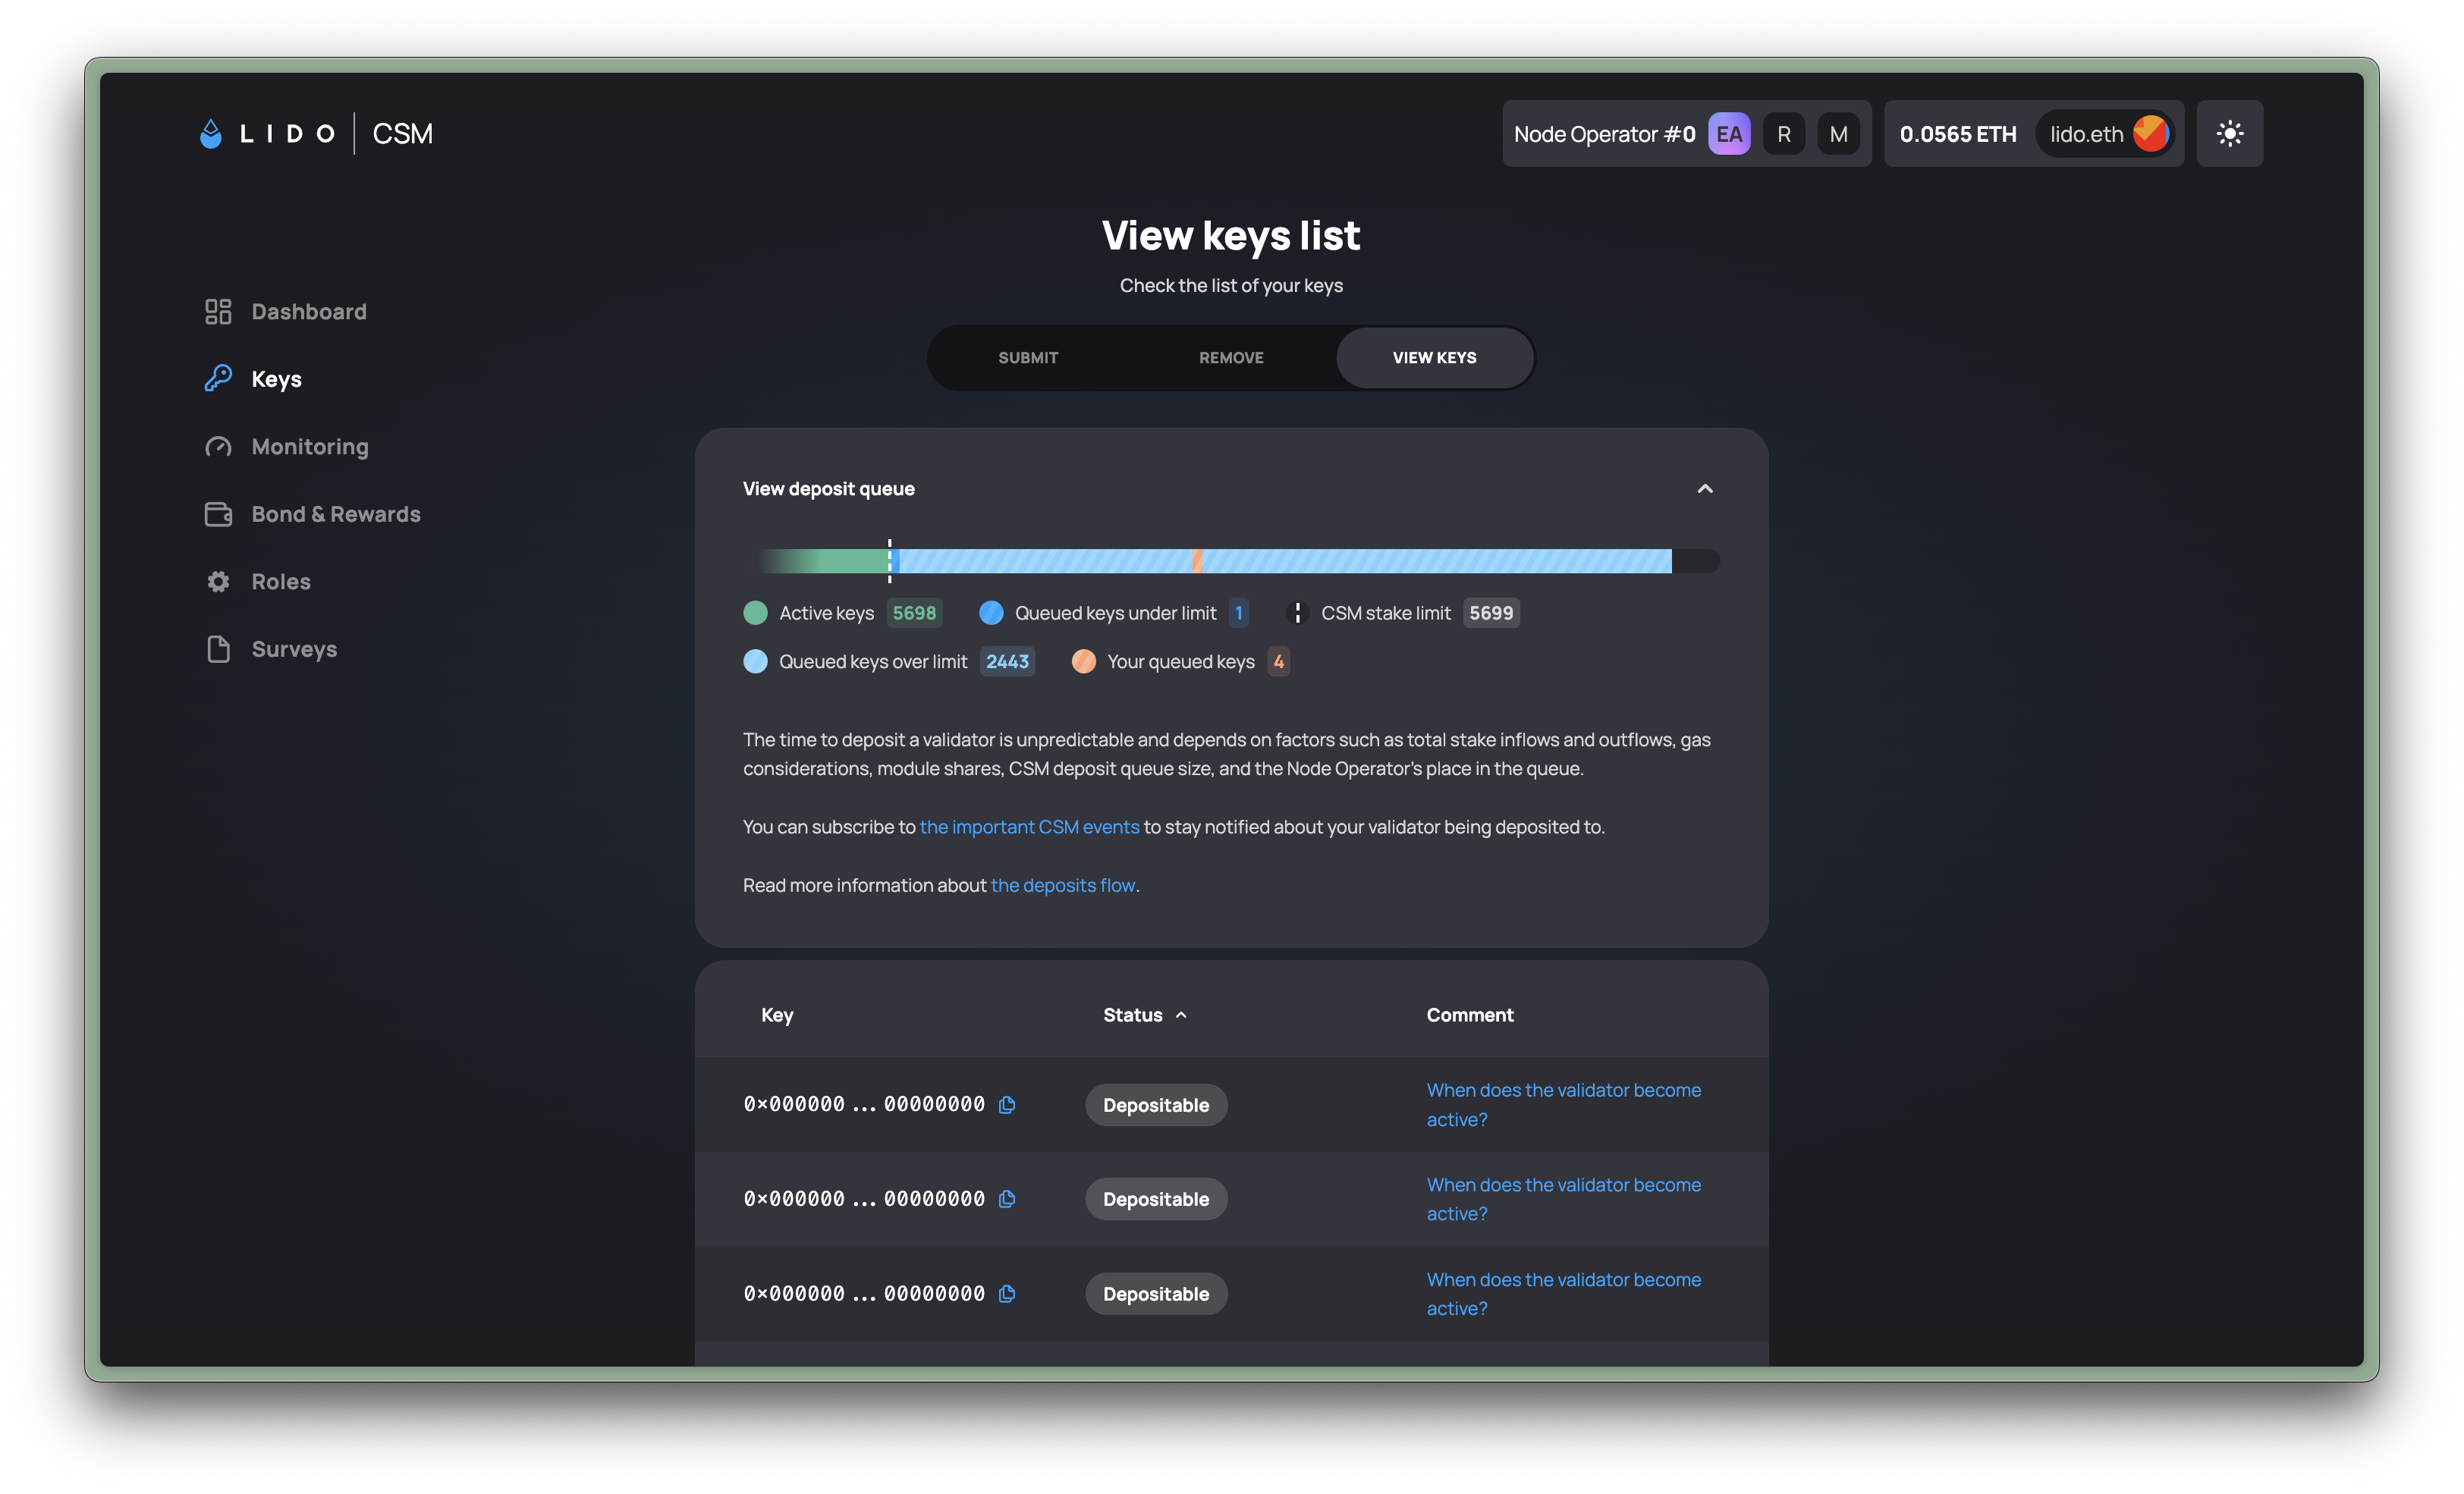The height and width of the screenshot is (1494, 2464).
Task: Click the Queued keys under limit value 1
Action: pyautogui.click(x=1238, y=613)
